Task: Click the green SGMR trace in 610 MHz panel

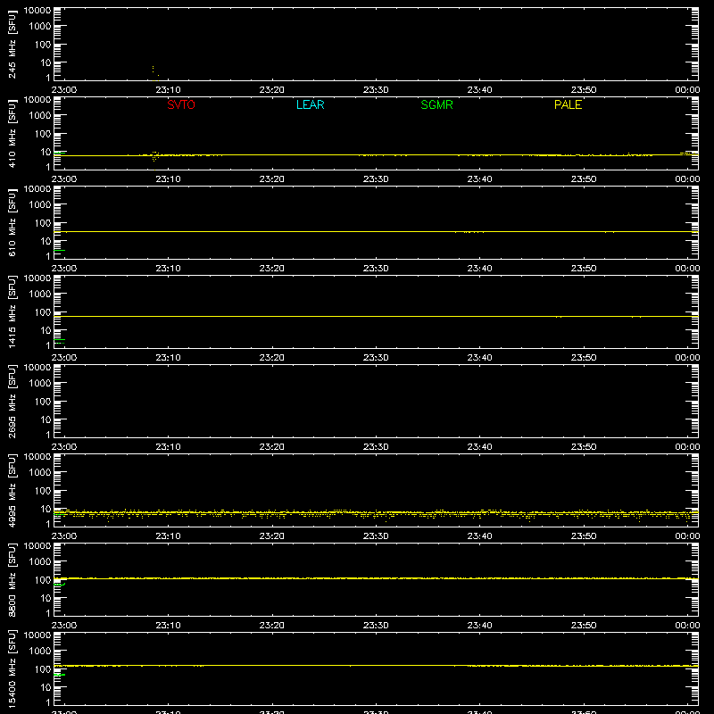Action: 60,251
